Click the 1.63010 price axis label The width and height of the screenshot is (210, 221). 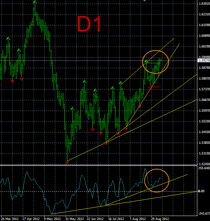pyautogui.click(x=204, y=4)
